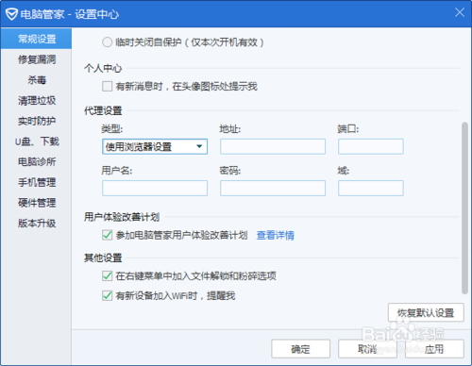The height and width of the screenshot is (366, 472).
Task: Focus the 端口 input field
Action: pos(371,146)
